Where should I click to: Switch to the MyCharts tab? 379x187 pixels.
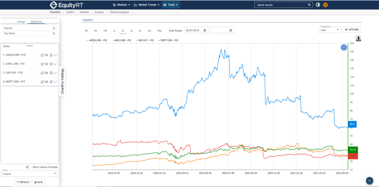[36, 22]
